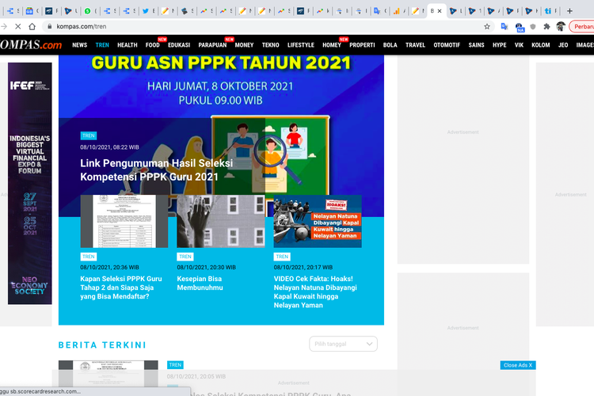Click the Close Ads X button
The image size is (594, 396).
click(x=519, y=365)
